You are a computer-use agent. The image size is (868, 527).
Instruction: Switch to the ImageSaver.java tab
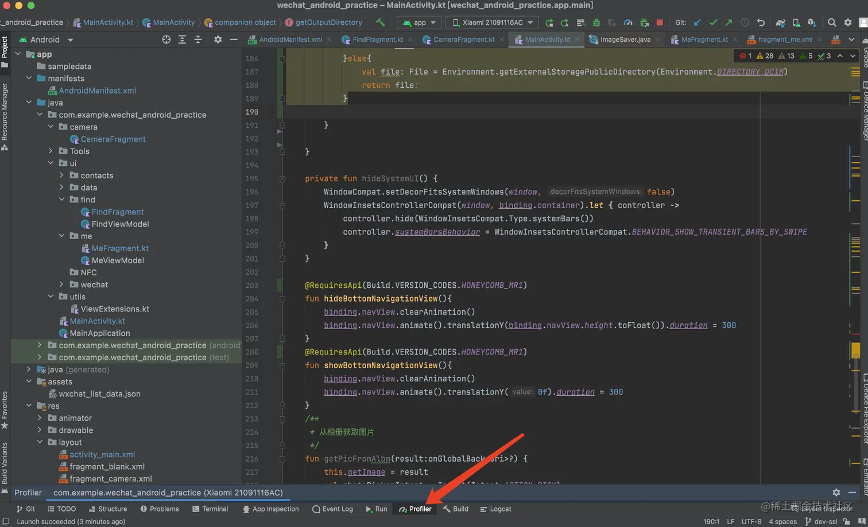[x=625, y=40]
